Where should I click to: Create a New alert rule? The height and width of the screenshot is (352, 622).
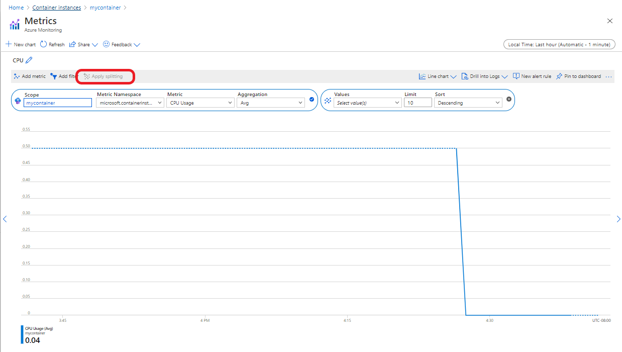pos(532,76)
